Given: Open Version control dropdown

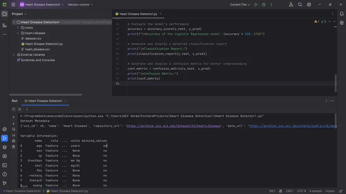Looking at the screenshot, I should pos(80,5).
